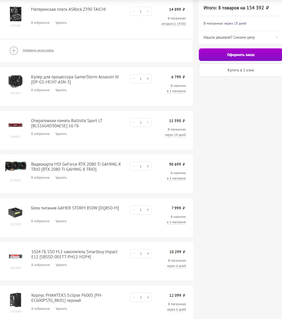Open 'в 1 магазине' availability for RTX 2080 Ti
The image size is (282, 319).
(x=176, y=178)
